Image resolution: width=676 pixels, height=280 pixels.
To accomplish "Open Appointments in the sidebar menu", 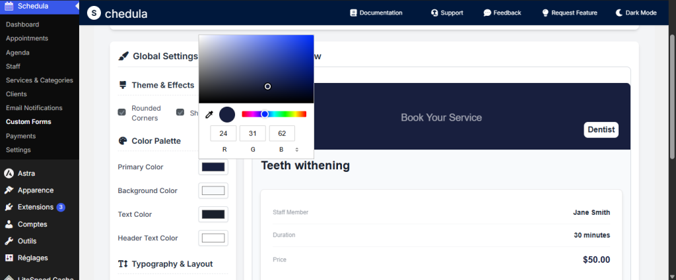I will click(27, 38).
